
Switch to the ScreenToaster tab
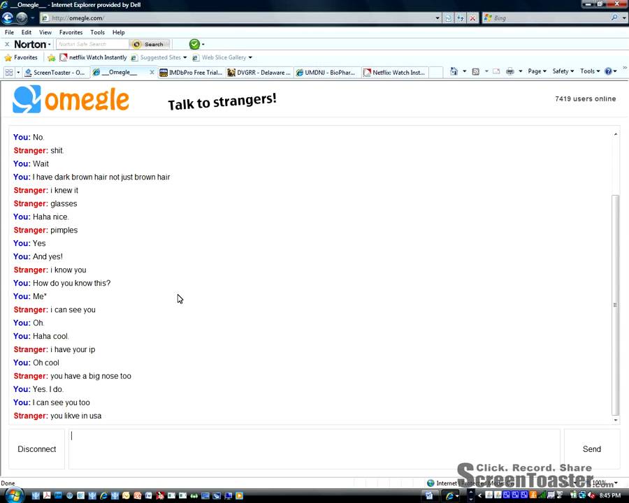55,73
